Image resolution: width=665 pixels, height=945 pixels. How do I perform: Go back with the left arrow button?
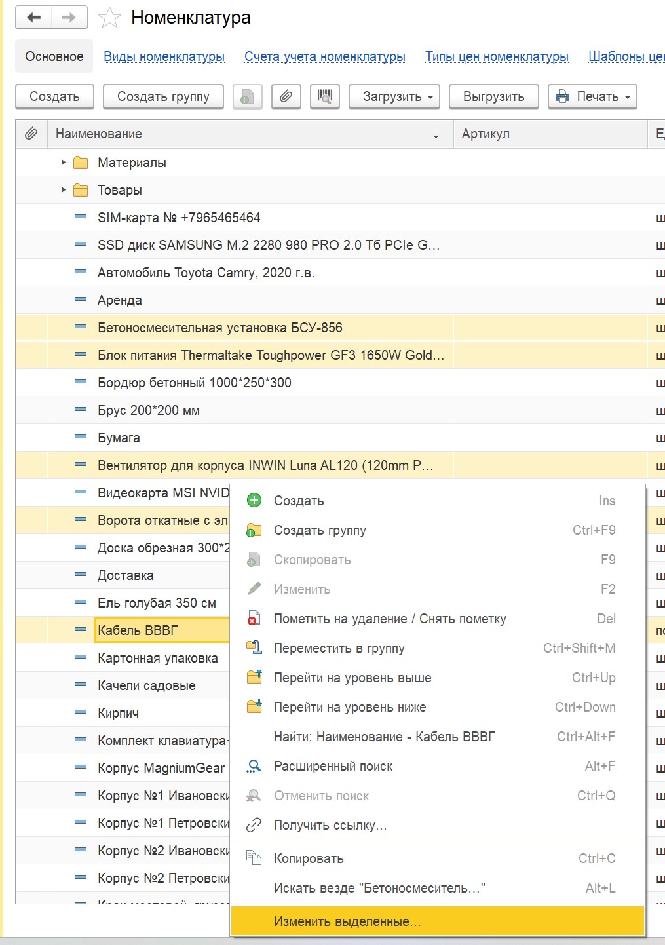coord(34,18)
